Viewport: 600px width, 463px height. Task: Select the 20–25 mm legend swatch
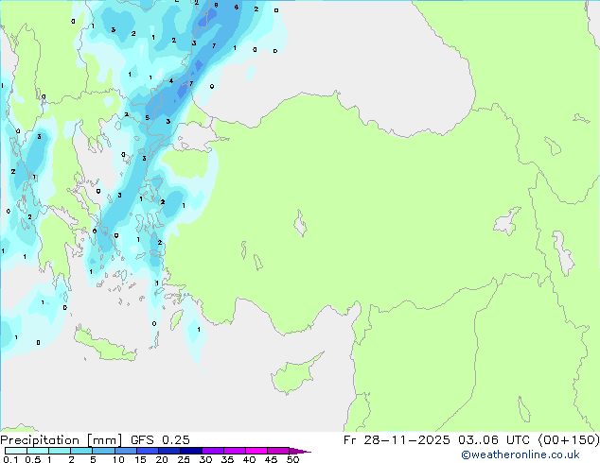tap(169, 451)
